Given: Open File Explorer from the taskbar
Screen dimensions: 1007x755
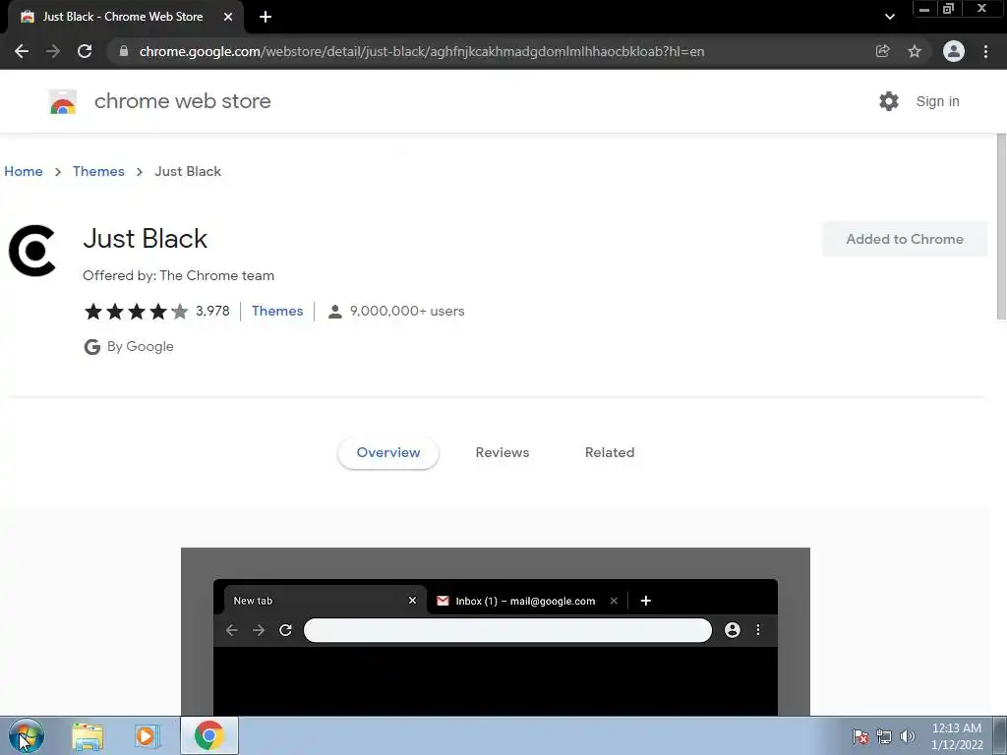Looking at the screenshot, I should tap(88, 735).
